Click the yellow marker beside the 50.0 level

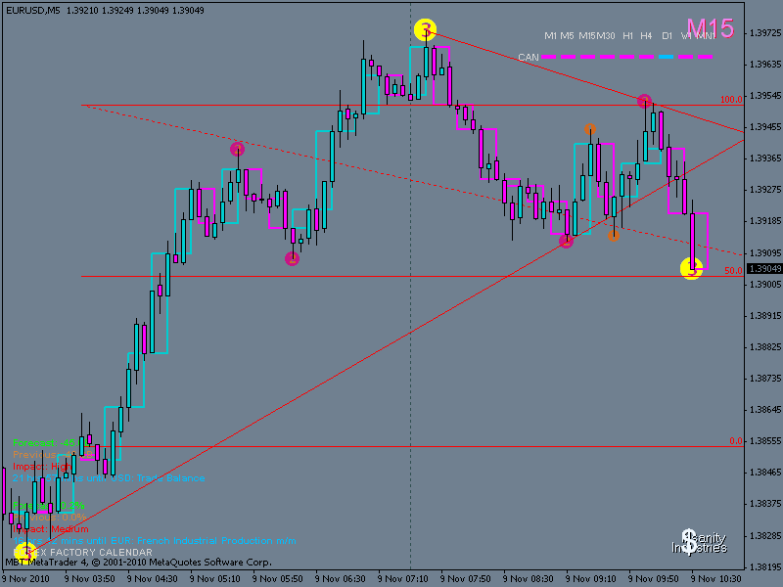(692, 268)
